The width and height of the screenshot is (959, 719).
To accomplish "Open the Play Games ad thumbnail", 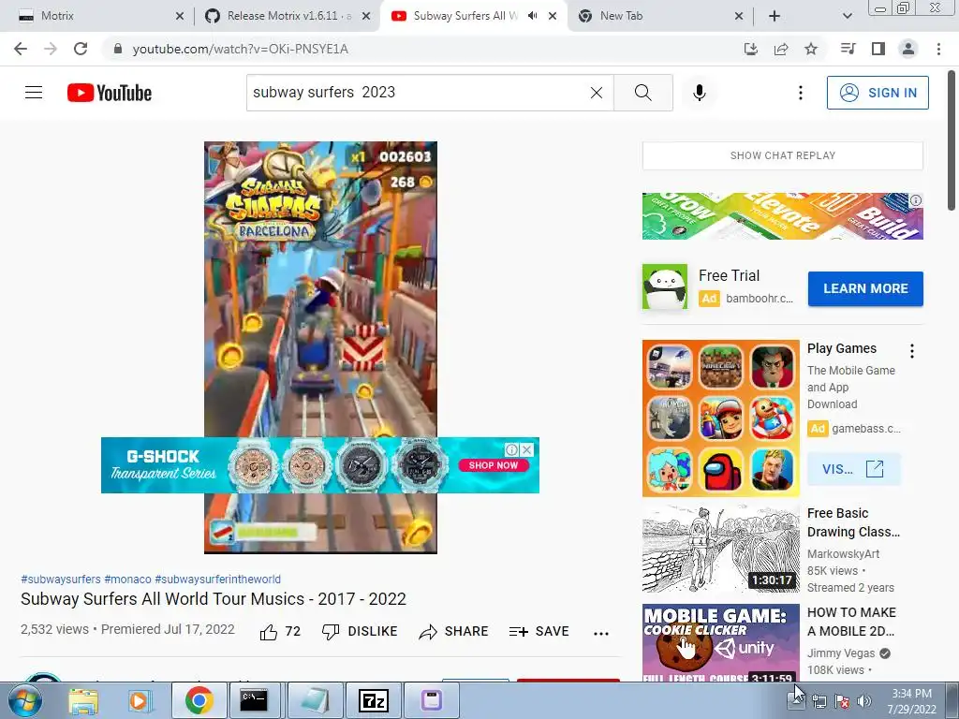I will pos(720,418).
